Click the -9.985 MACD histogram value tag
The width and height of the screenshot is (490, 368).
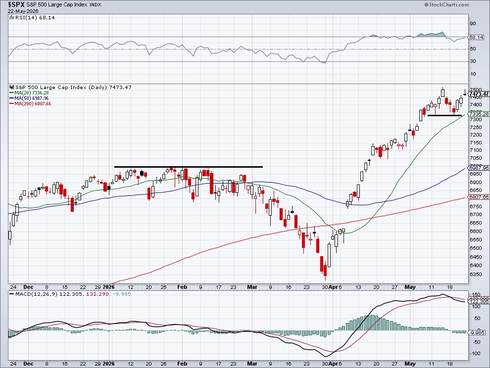pyautogui.click(x=477, y=333)
